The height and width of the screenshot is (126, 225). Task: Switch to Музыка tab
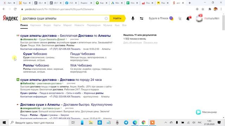click(108, 25)
